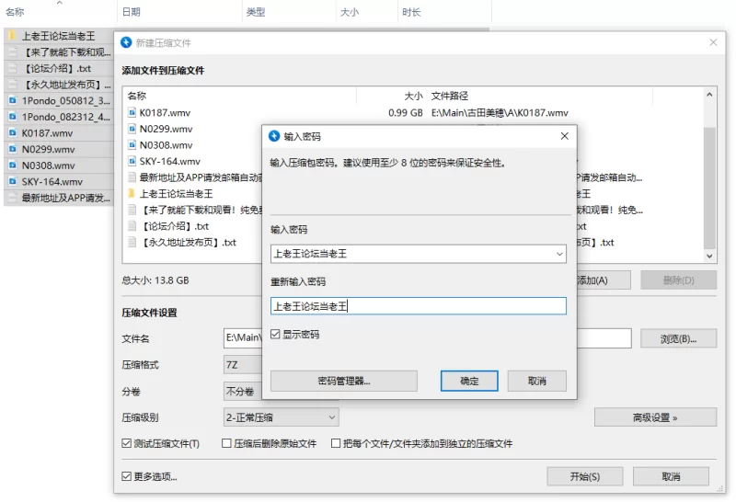Click the N0299.wmv video file icon in dialog

(132, 129)
